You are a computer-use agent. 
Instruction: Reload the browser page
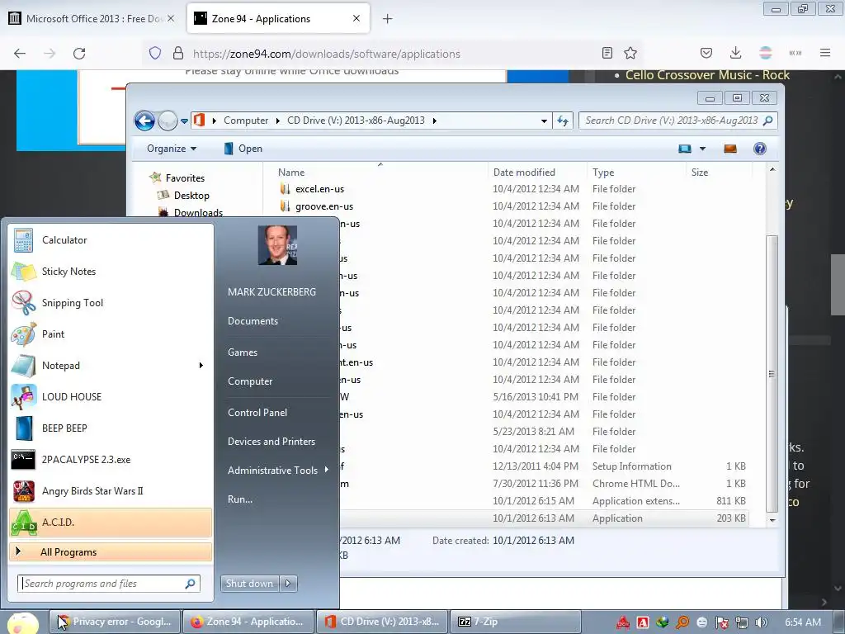[x=79, y=54]
